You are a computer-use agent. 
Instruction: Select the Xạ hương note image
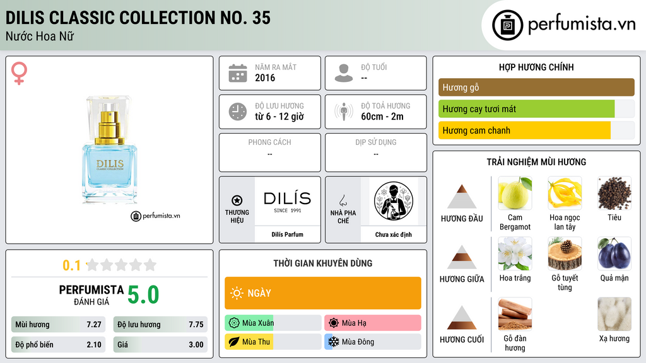point(614,314)
